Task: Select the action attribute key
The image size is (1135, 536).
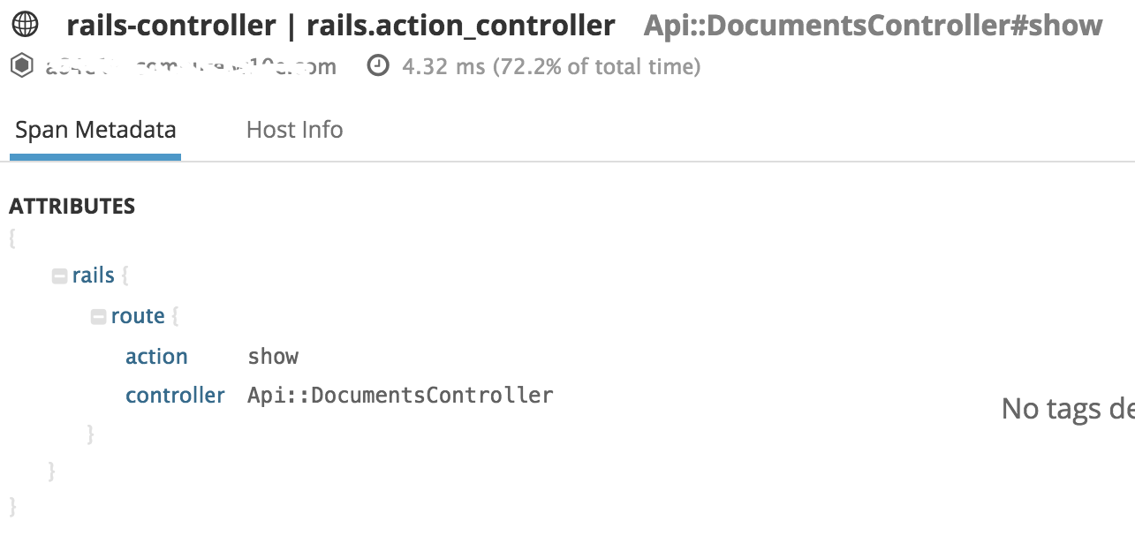Action: [156, 356]
